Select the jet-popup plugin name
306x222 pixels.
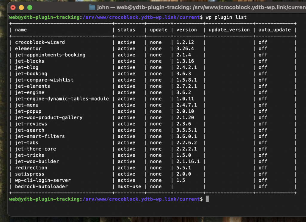pyautogui.click(x=28, y=111)
